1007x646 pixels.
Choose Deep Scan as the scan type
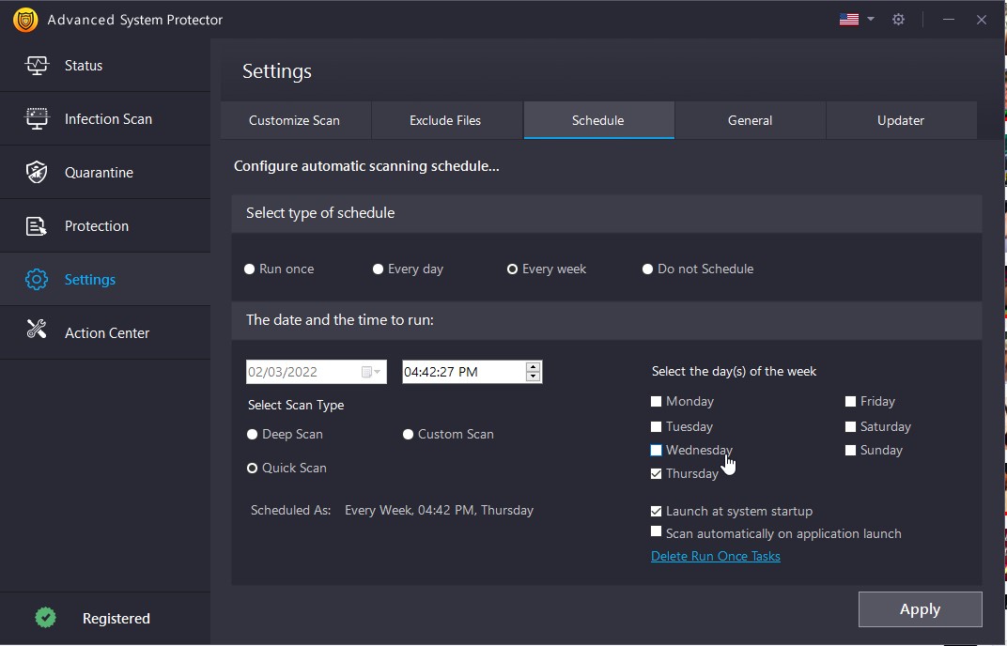(x=251, y=434)
